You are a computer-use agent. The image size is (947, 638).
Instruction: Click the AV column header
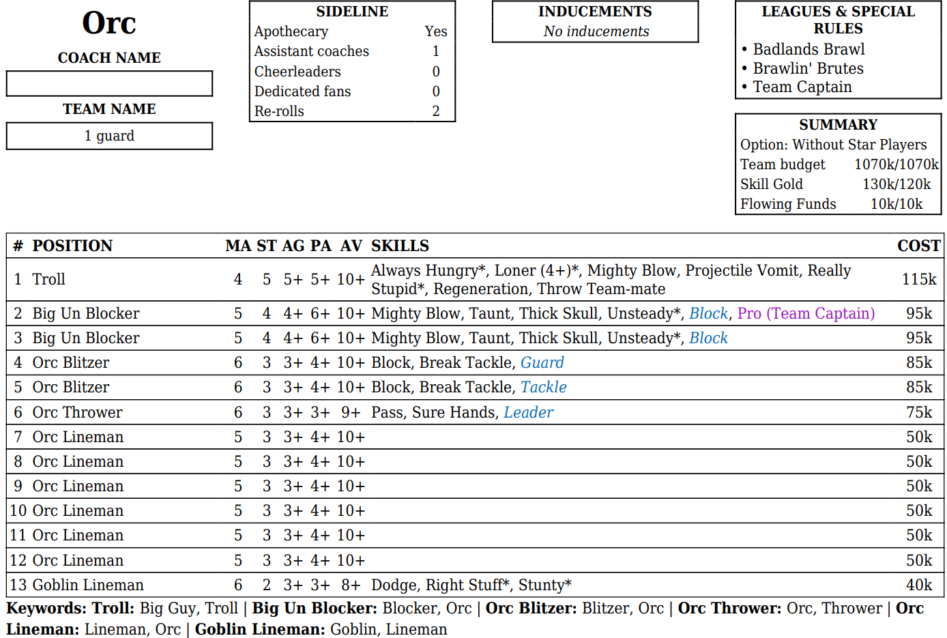pos(351,246)
